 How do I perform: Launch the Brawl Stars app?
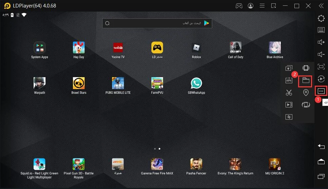(79, 86)
